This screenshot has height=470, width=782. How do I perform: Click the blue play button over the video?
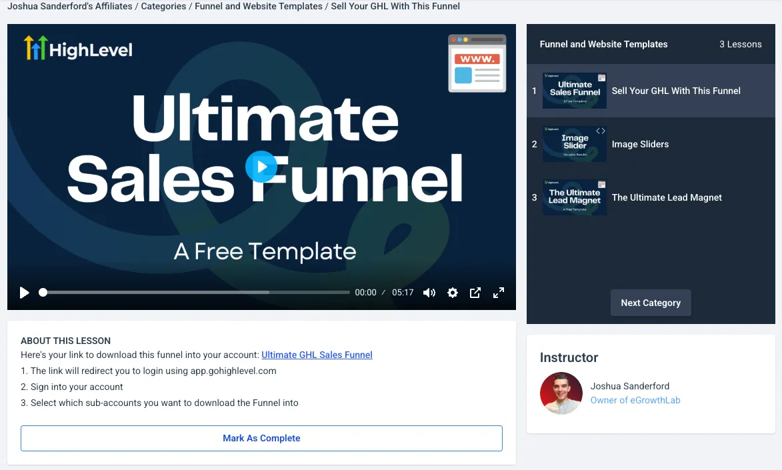click(x=261, y=167)
